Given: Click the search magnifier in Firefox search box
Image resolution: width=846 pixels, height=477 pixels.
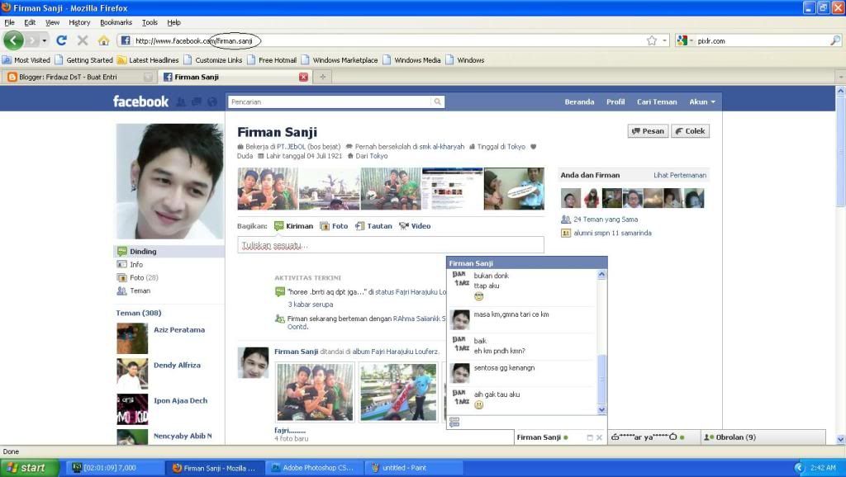Looking at the screenshot, I should point(834,40).
